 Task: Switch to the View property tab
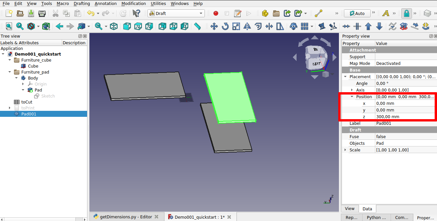pos(350,209)
